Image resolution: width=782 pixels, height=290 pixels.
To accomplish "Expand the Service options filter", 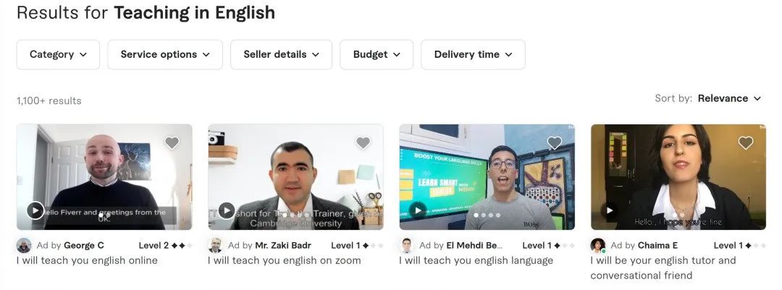I will click(x=165, y=55).
